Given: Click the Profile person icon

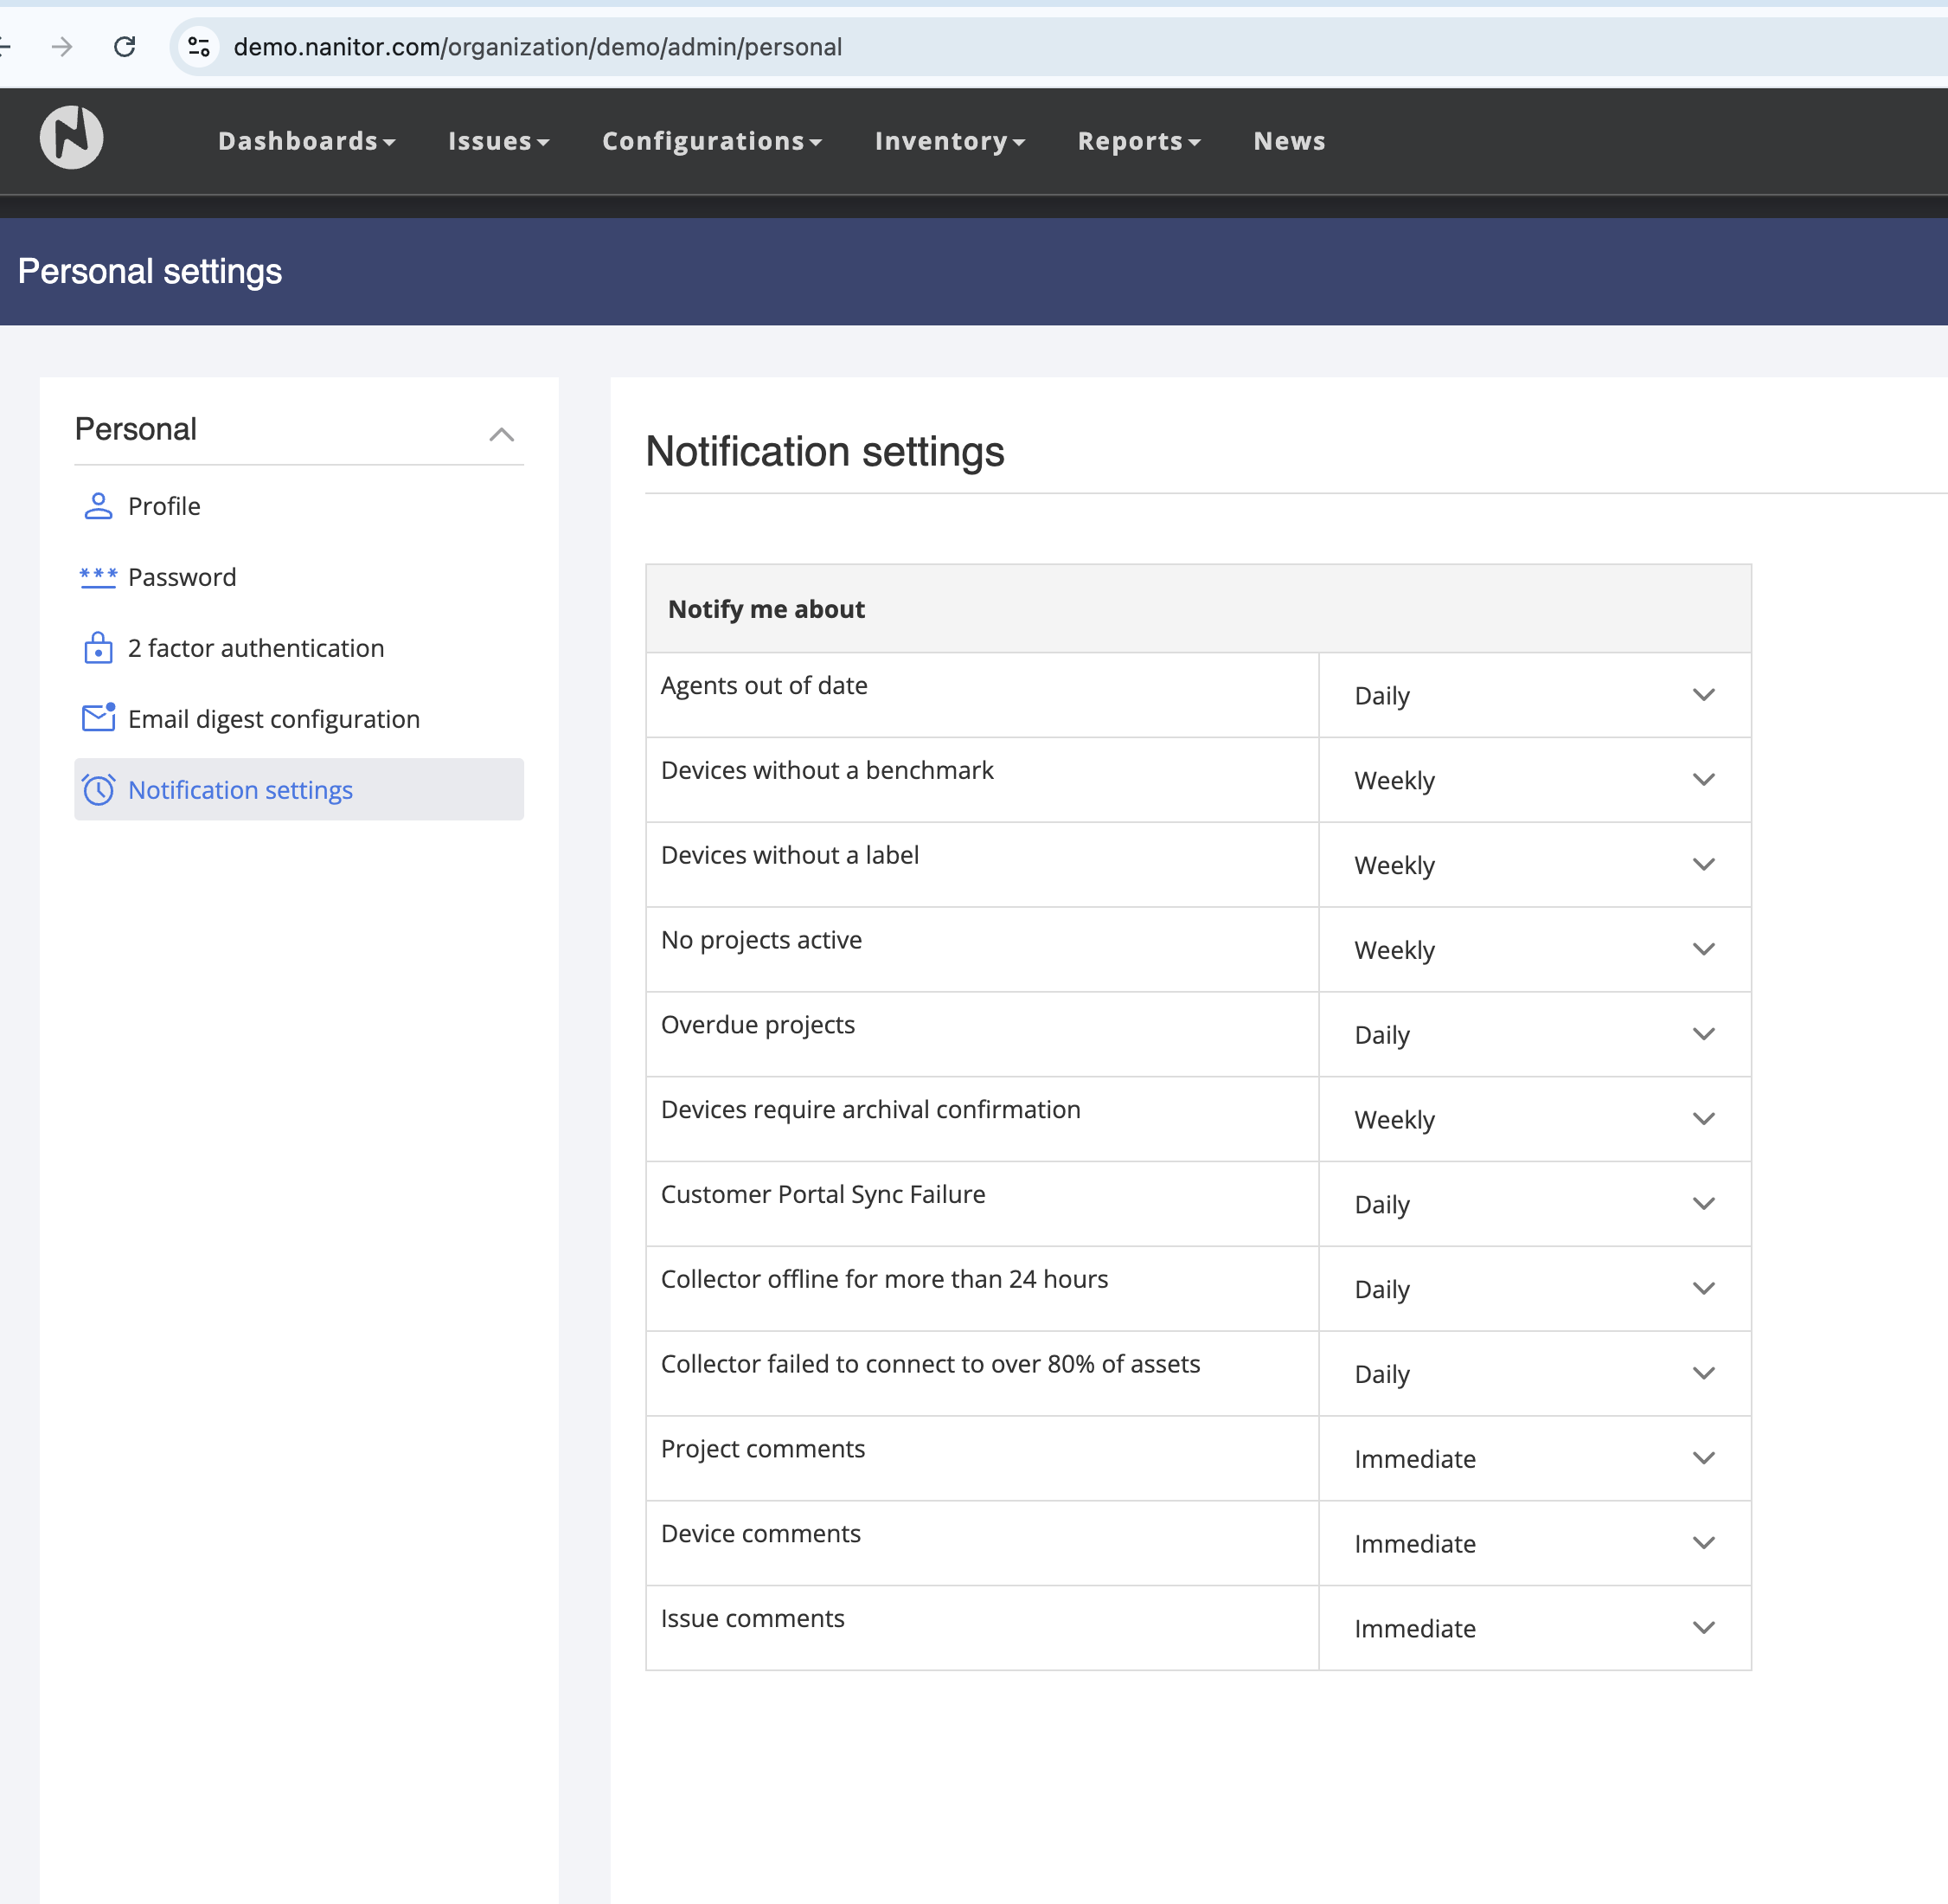Looking at the screenshot, I should pyautogui.click(x=98, y=506).
